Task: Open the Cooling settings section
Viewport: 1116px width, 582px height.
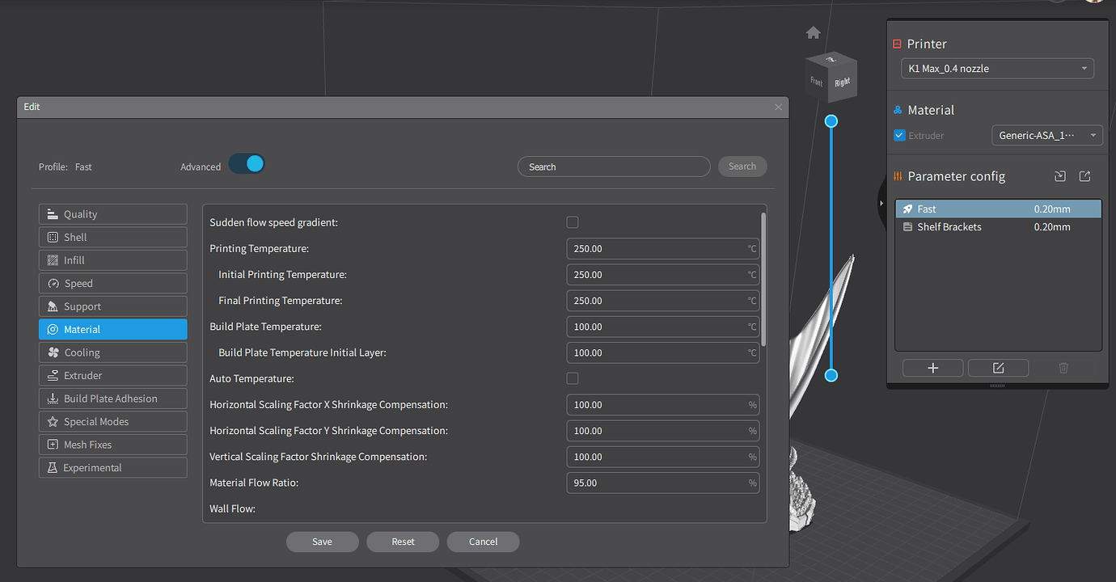Action: 112,352
